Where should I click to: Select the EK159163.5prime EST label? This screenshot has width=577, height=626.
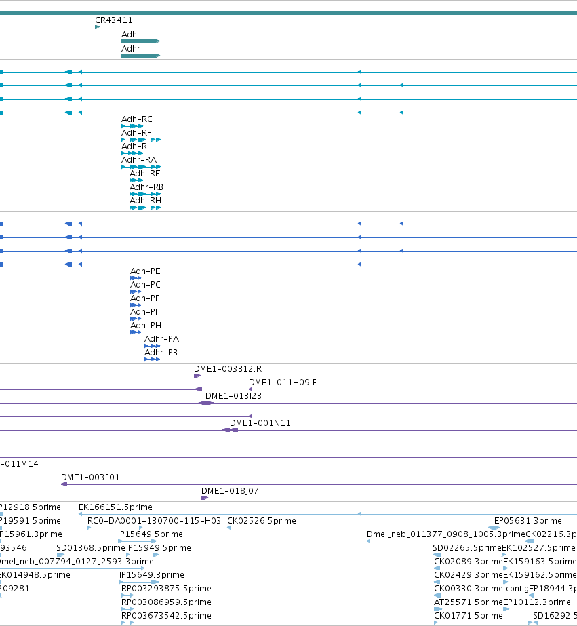pos(540,562)
